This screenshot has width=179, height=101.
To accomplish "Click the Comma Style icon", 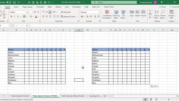I will (91, 17).
